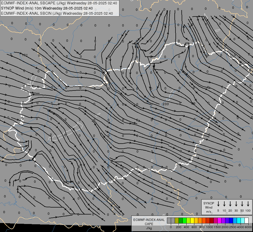This screenshot has height=232, width=253.
Task: Click the 101 CAPE value on map
Action: coord(25,55)
